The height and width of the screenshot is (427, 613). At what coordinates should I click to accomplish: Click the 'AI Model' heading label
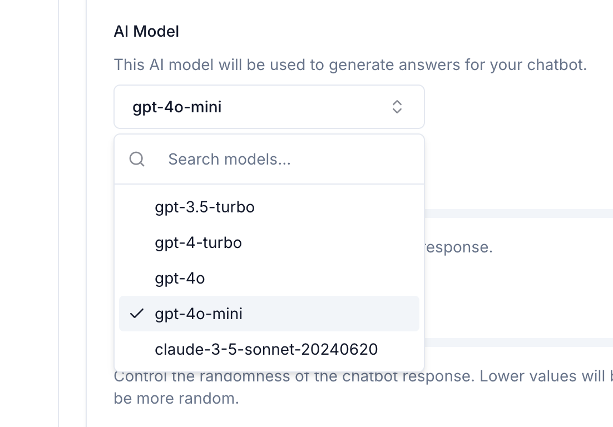[146, 31]
